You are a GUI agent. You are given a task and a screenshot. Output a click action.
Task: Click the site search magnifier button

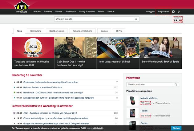(136, 19)
